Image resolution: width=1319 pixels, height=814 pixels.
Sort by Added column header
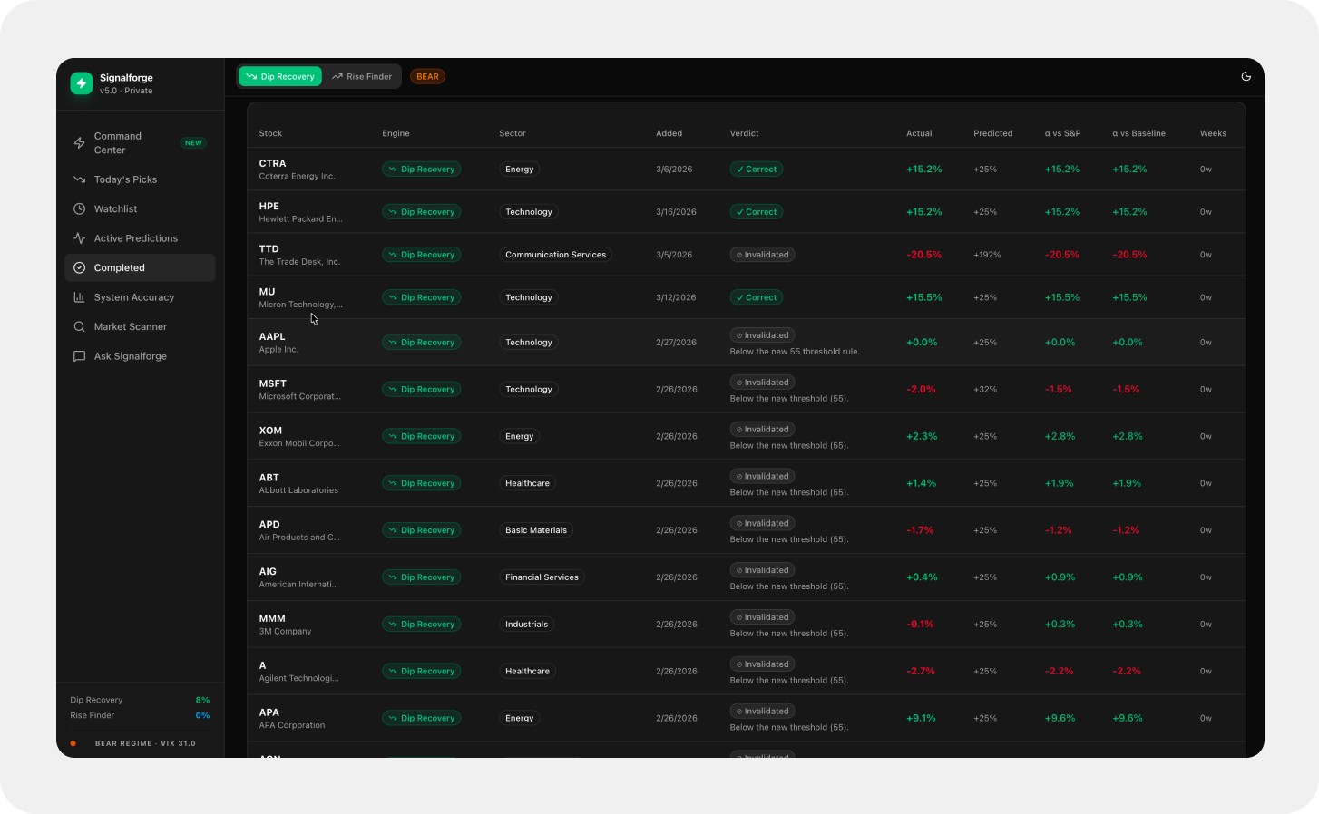coord(669,133)
